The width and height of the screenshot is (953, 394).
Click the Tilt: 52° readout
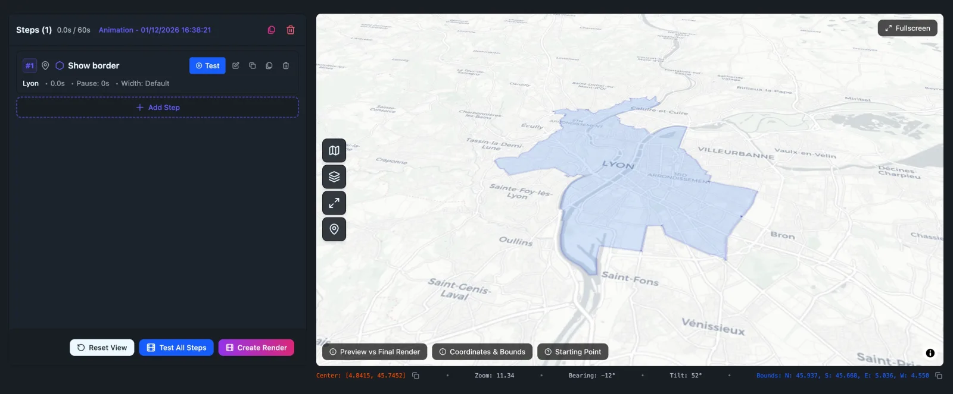point(686,376)
